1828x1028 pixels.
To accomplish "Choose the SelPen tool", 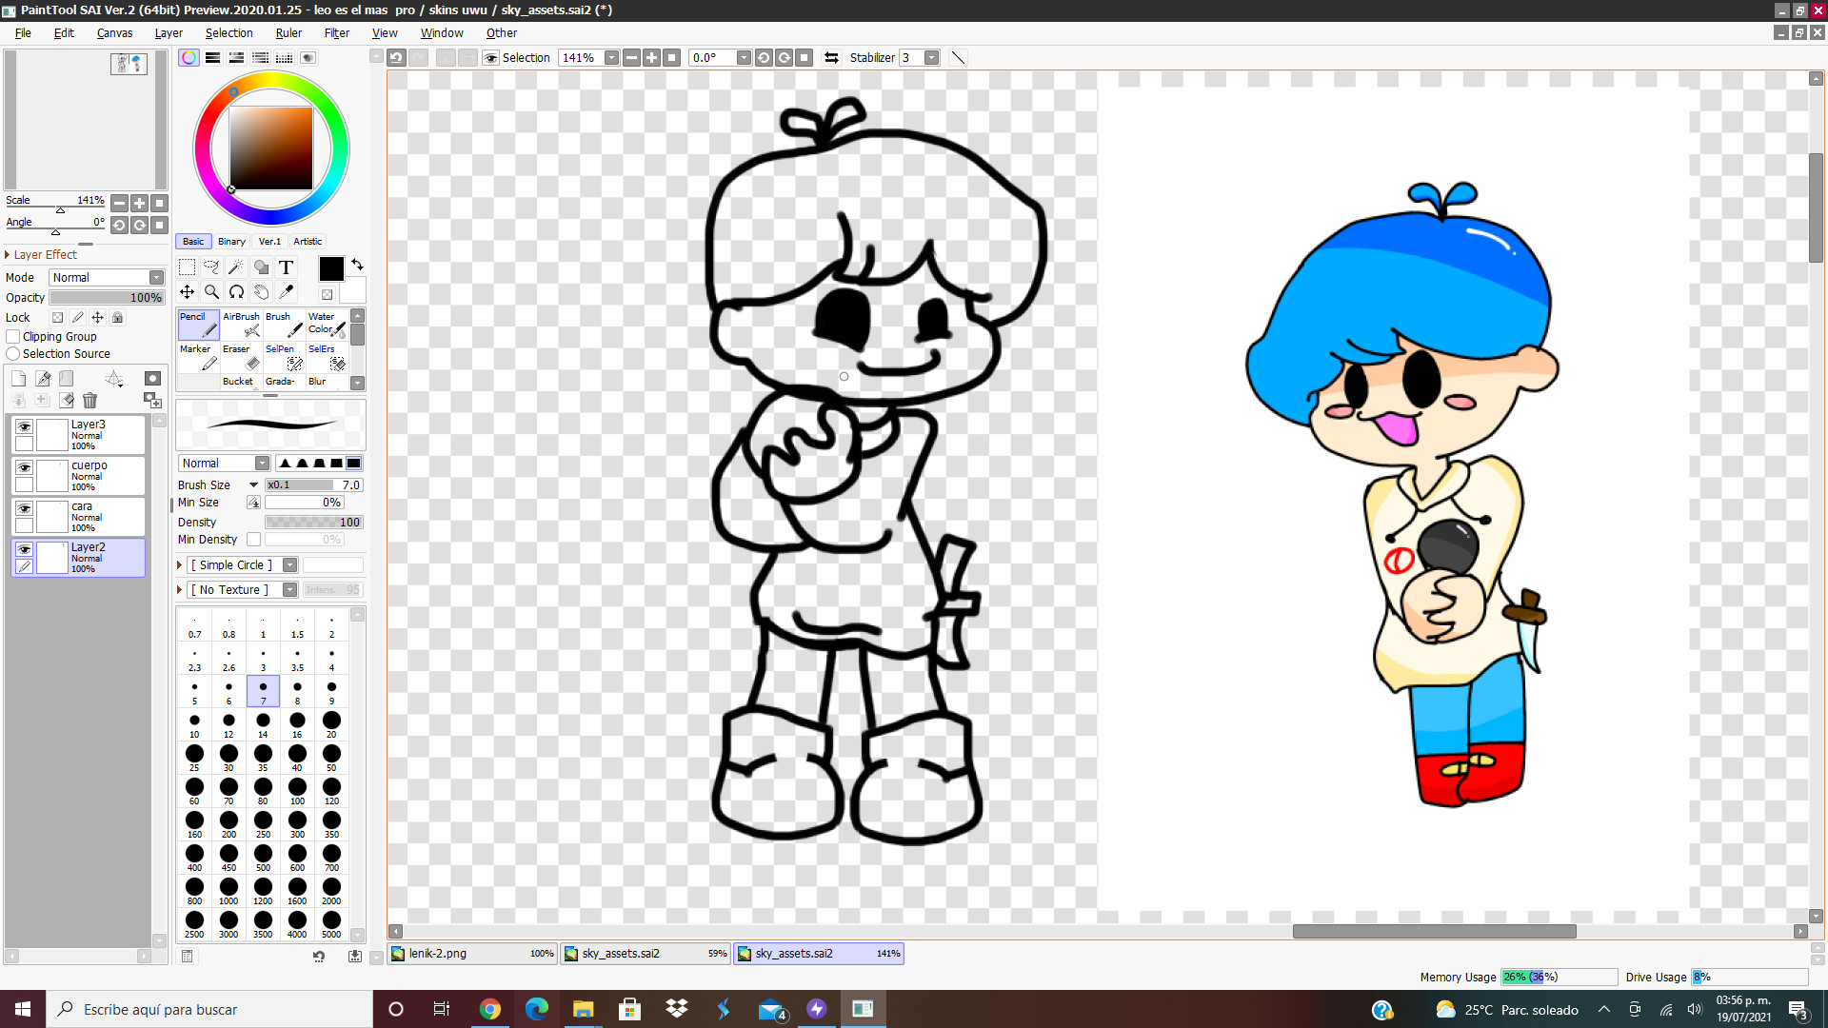I will pos(284,357).
